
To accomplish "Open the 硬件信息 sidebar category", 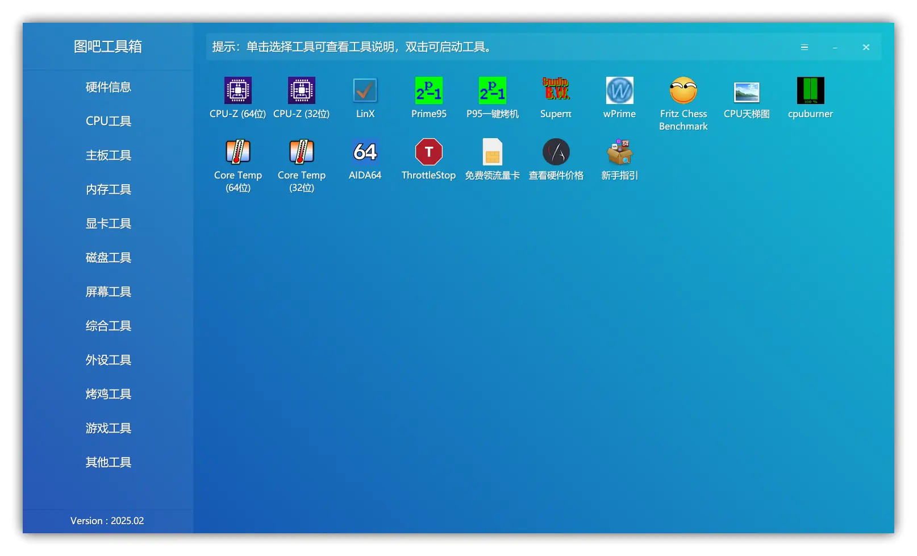I will pyautogui.click(x=108, y=87).
